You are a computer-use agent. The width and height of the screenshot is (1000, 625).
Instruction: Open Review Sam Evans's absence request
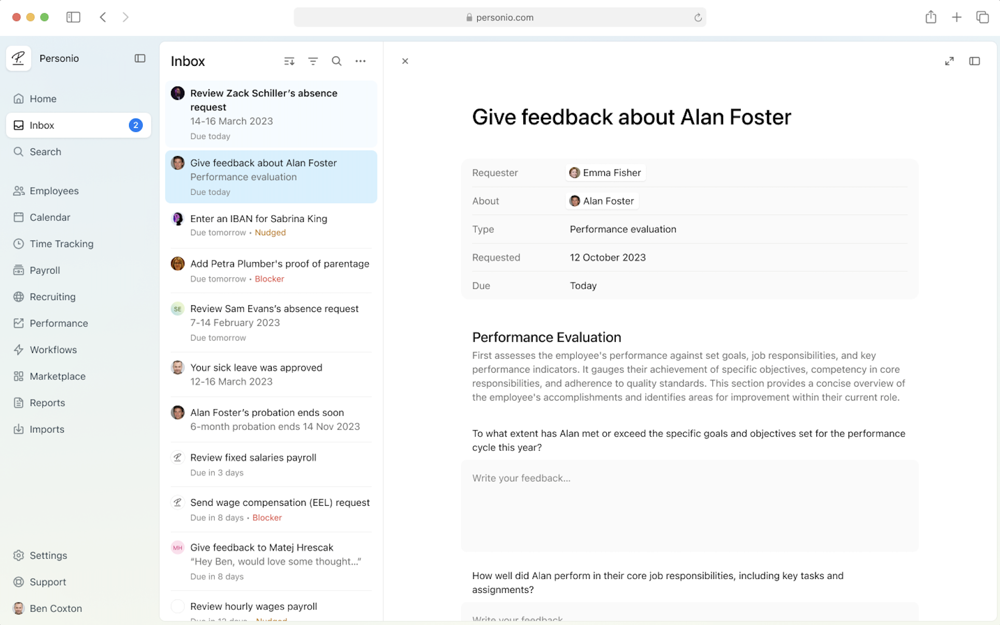click(271, 322)
